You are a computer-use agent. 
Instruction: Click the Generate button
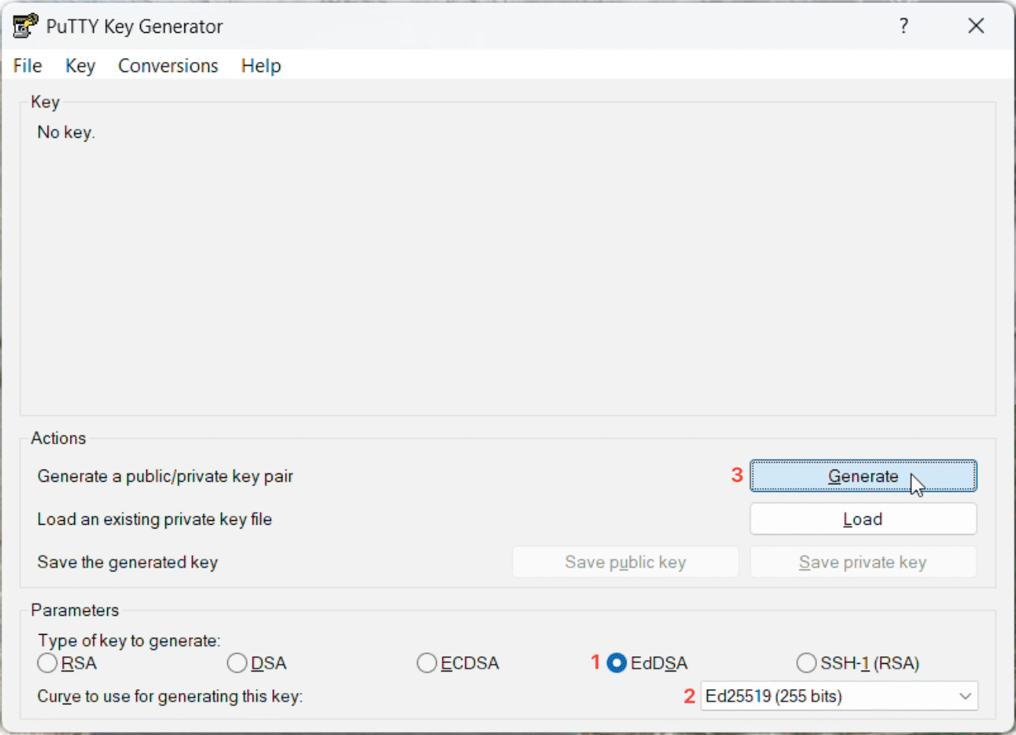(x=863, y=476)
